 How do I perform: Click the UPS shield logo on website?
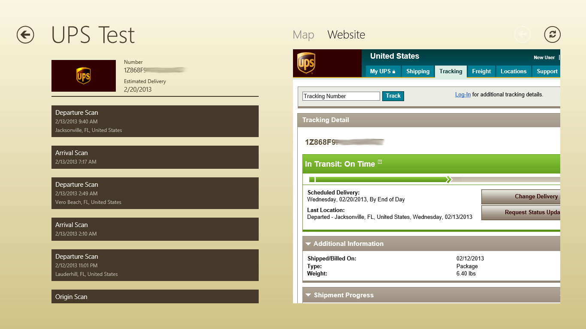click(x=306, y=63)
